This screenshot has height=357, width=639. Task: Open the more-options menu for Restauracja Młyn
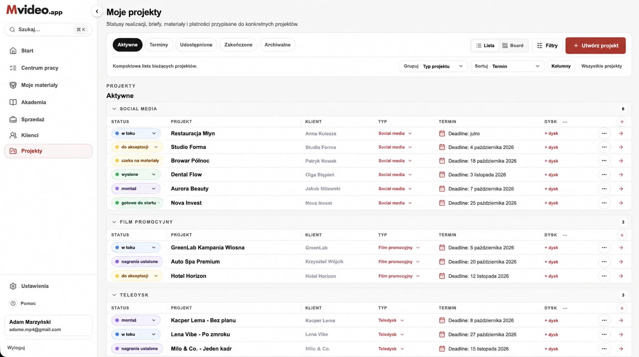coord(604,133)
